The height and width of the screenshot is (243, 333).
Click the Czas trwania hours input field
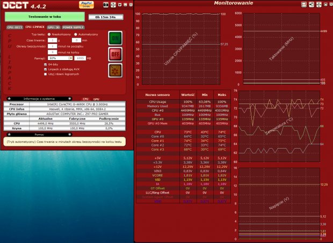[x=52, y=40]
